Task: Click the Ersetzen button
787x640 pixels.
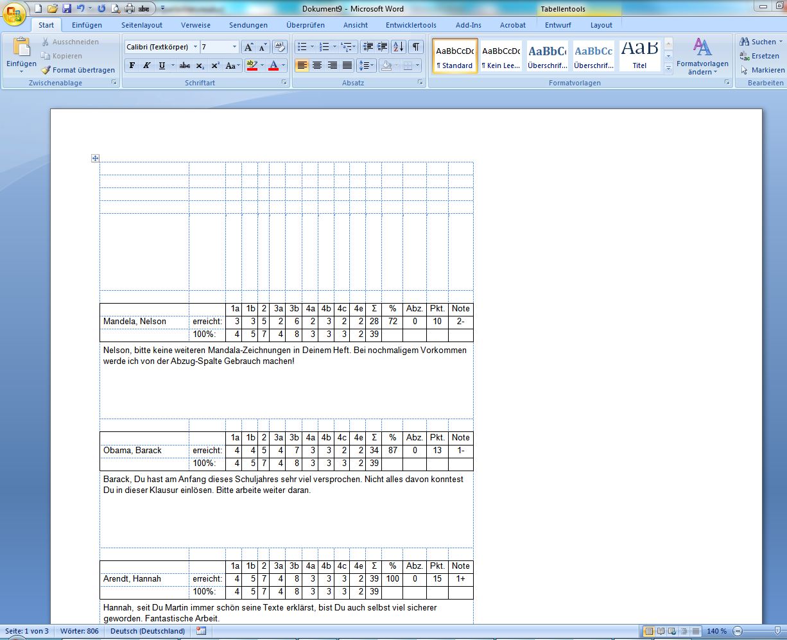Action: point(760,56)
